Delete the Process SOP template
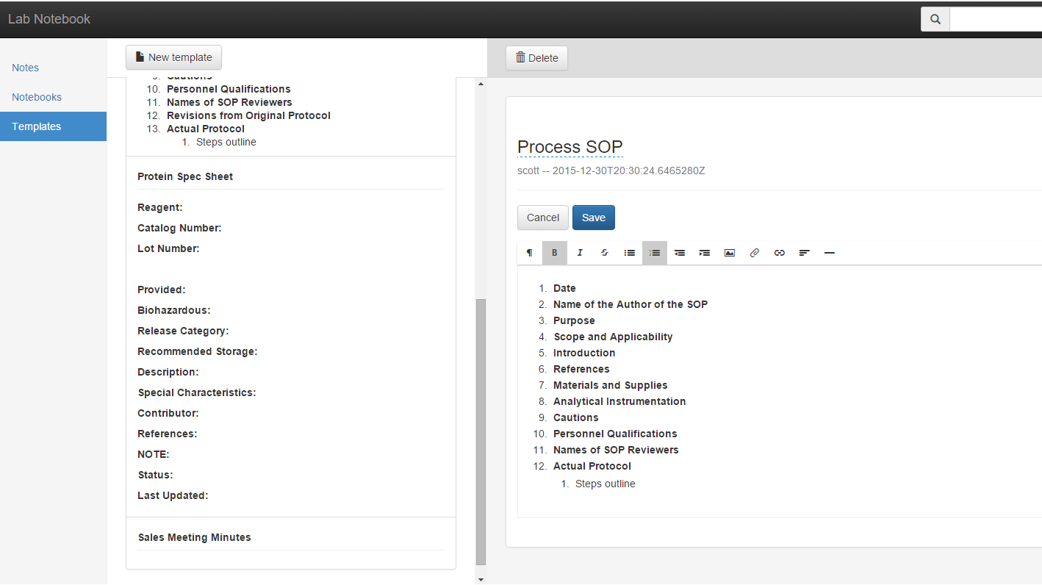The height and width of the screenshot is (585, 1042). tap(536, 57)
